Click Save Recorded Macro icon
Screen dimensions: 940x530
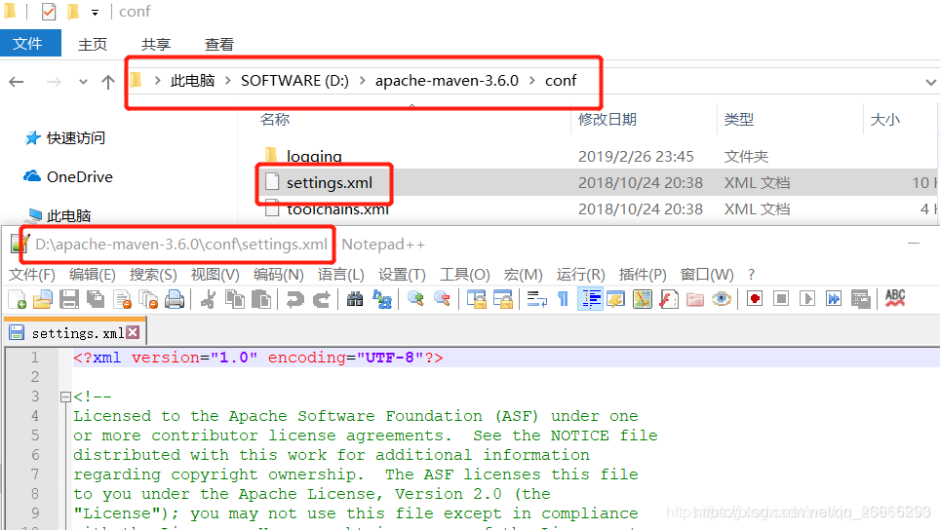point(860,299)
